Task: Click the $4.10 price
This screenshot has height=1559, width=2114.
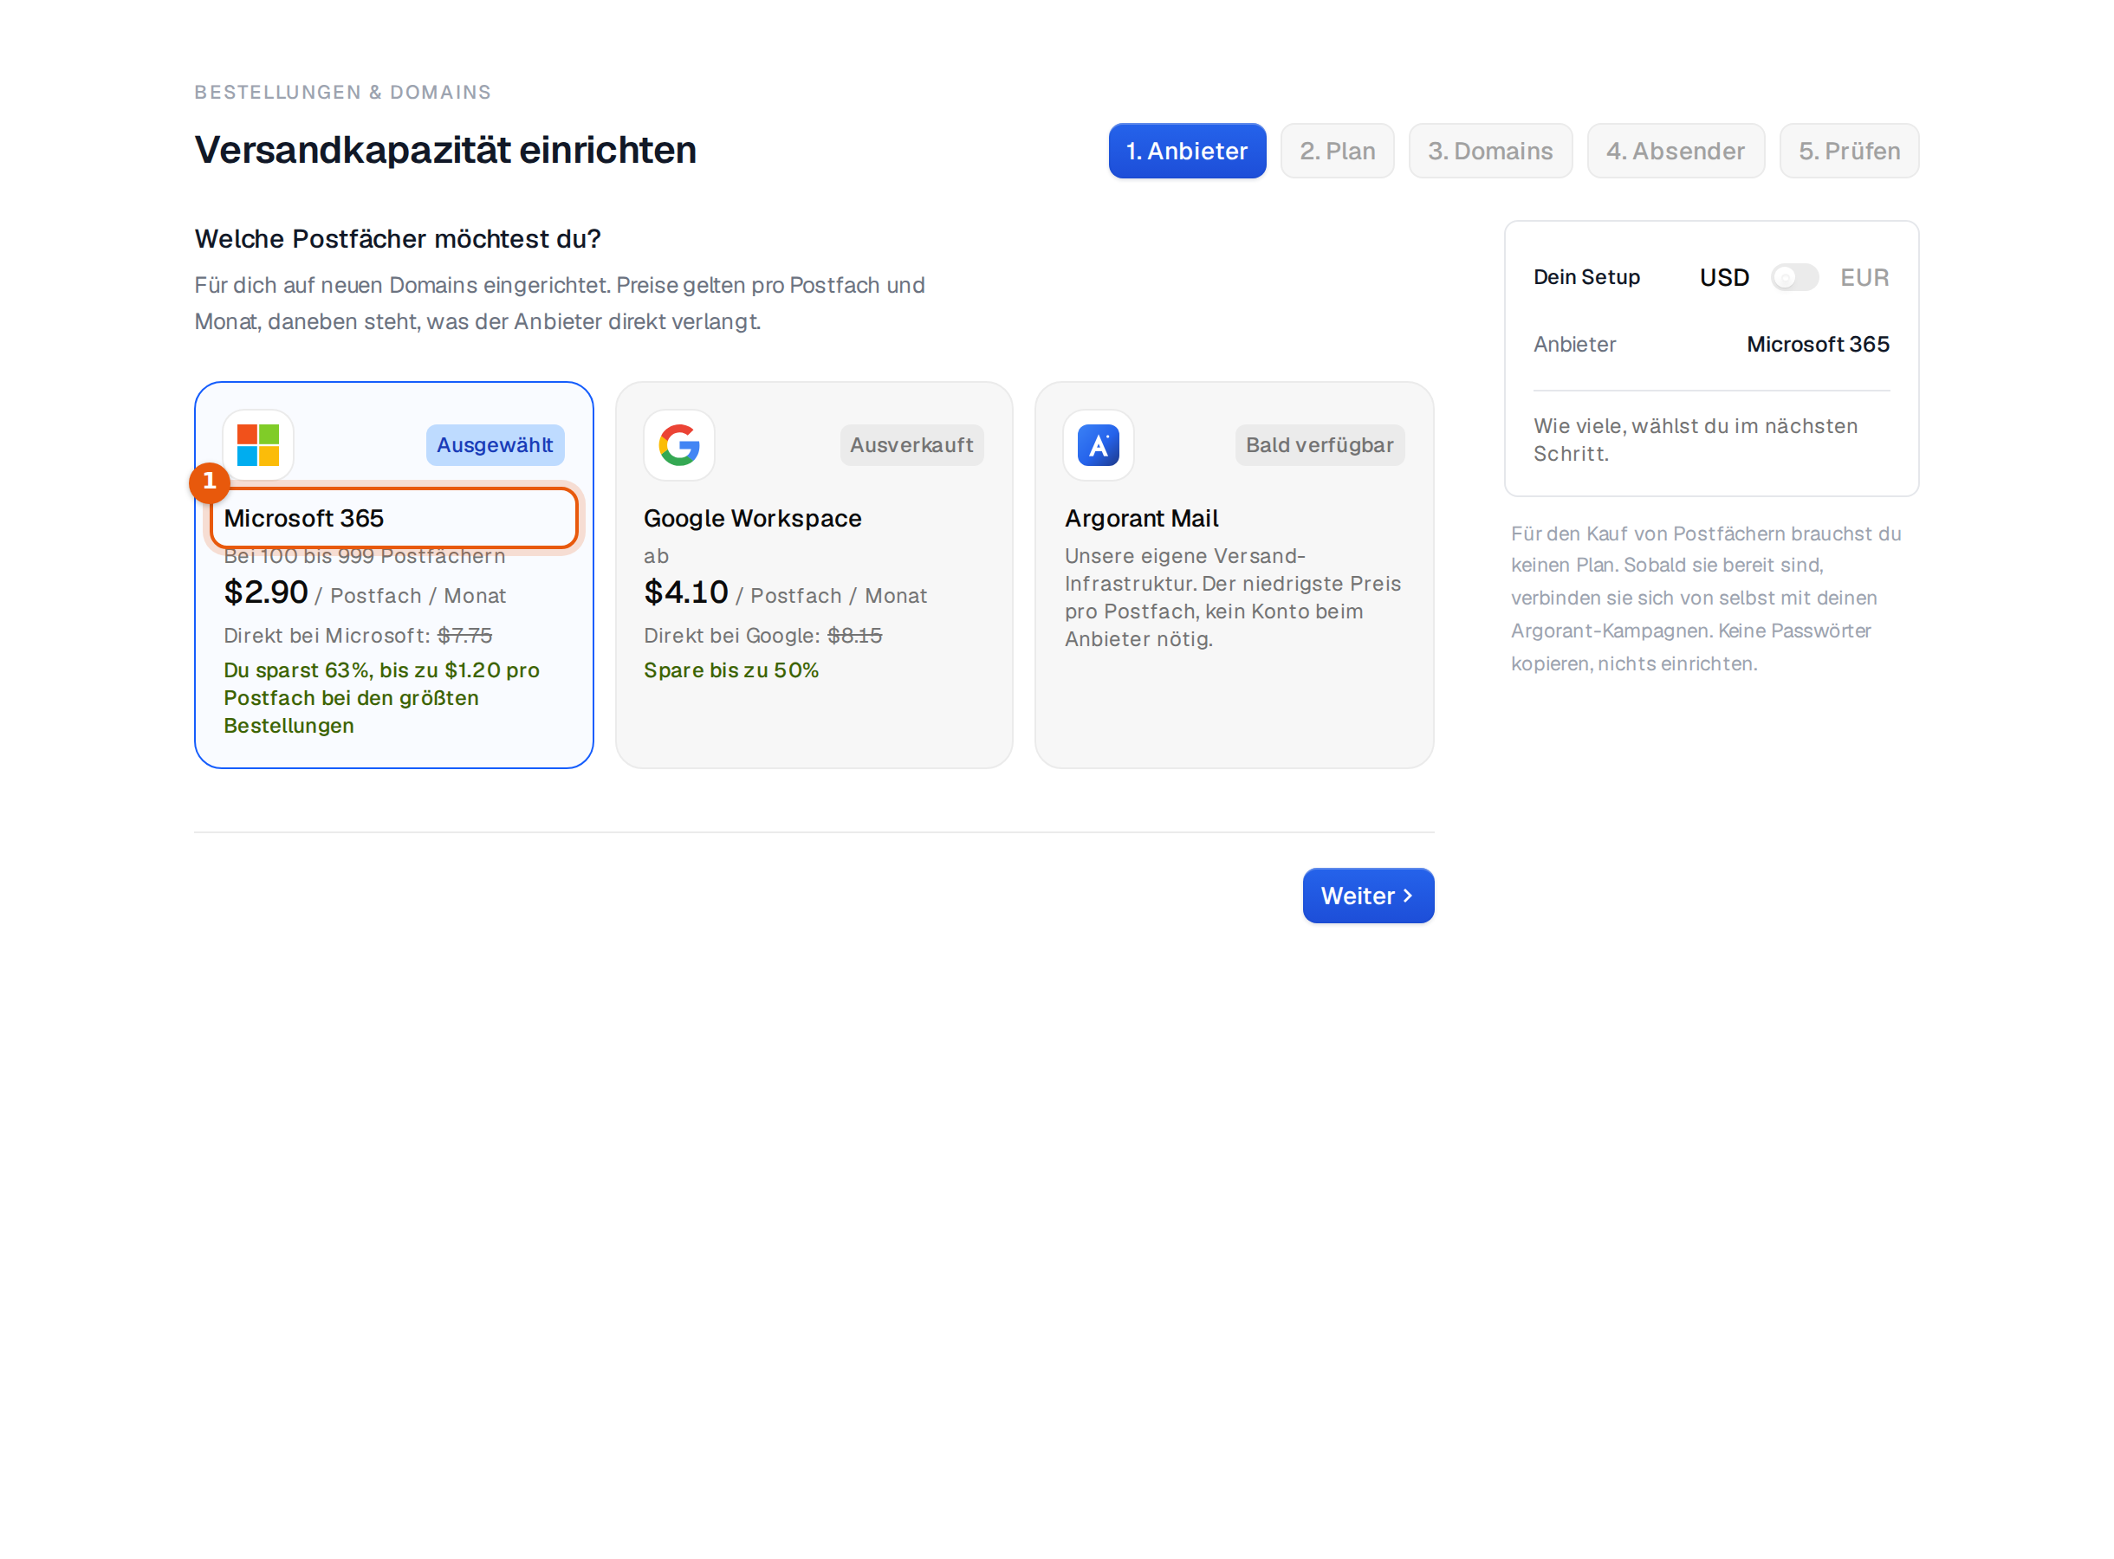Action: [686, 592]
